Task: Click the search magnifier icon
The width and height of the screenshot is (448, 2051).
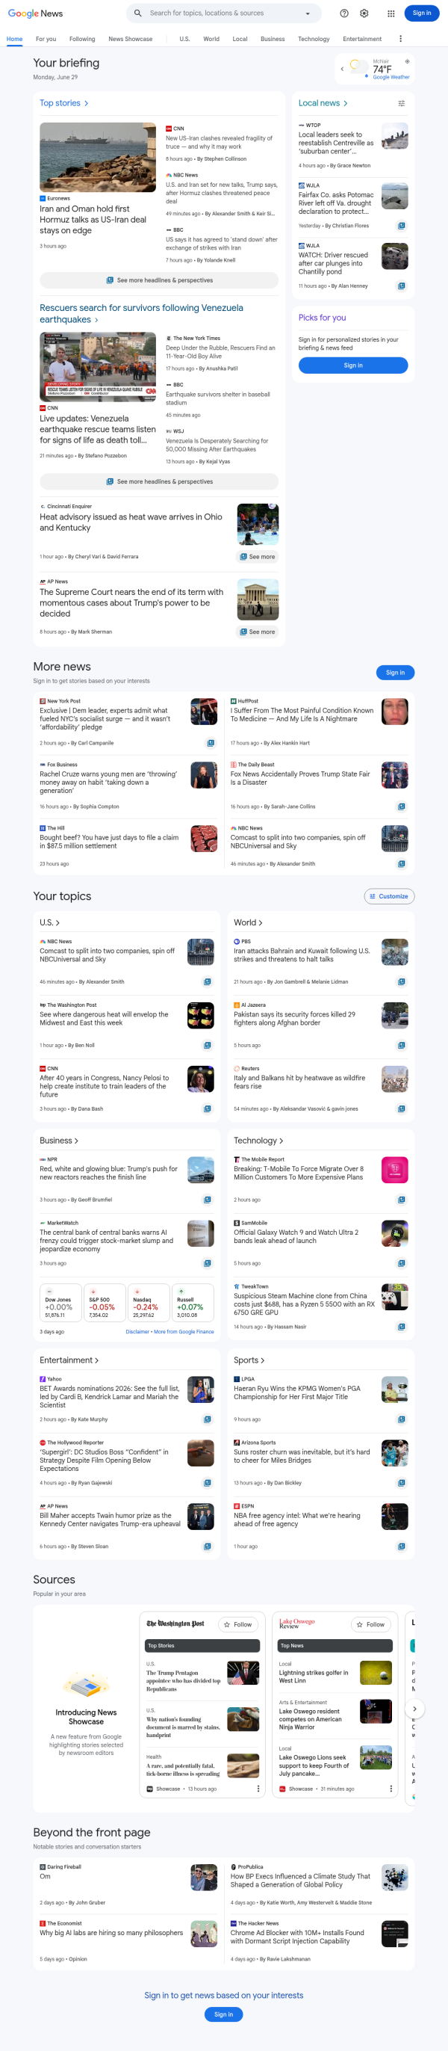Action: coord(137,13)
